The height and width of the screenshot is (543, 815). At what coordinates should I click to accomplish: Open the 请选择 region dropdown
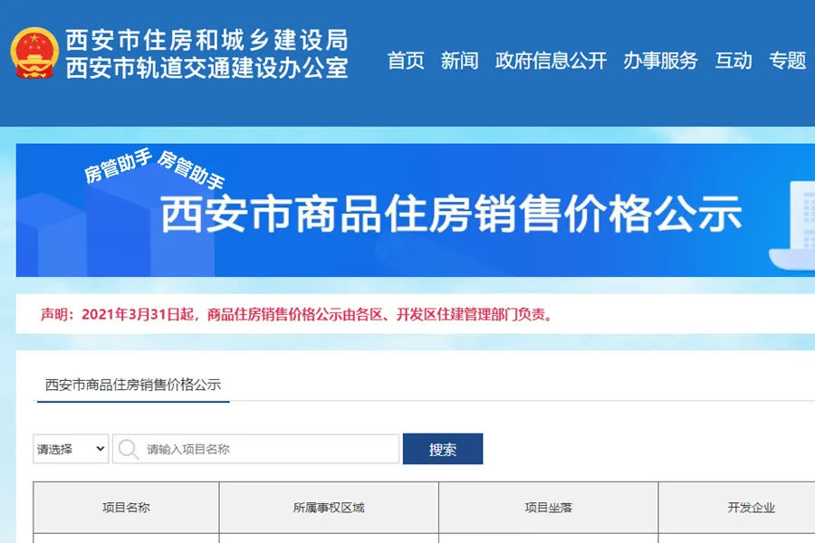coord(63,449)
